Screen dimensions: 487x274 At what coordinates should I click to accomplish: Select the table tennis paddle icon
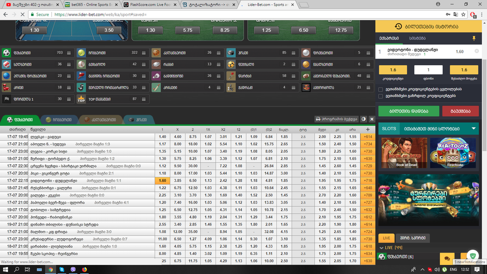click(x=81, y=76)
